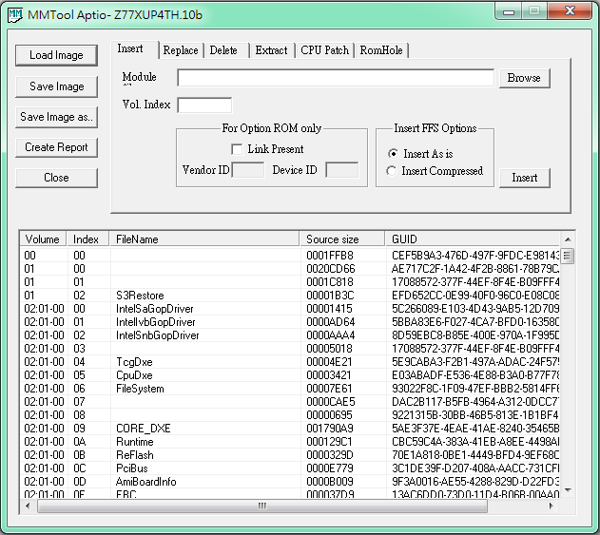Click source size value 00000695
This screenshot has width=600, height=535.
pyautogui.click(x=329, y=415)
